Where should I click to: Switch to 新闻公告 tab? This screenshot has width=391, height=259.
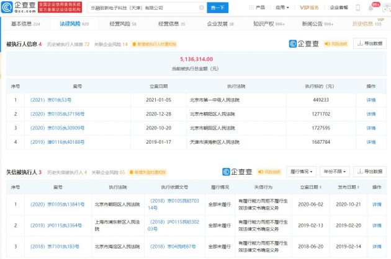[x=318, y=24]
